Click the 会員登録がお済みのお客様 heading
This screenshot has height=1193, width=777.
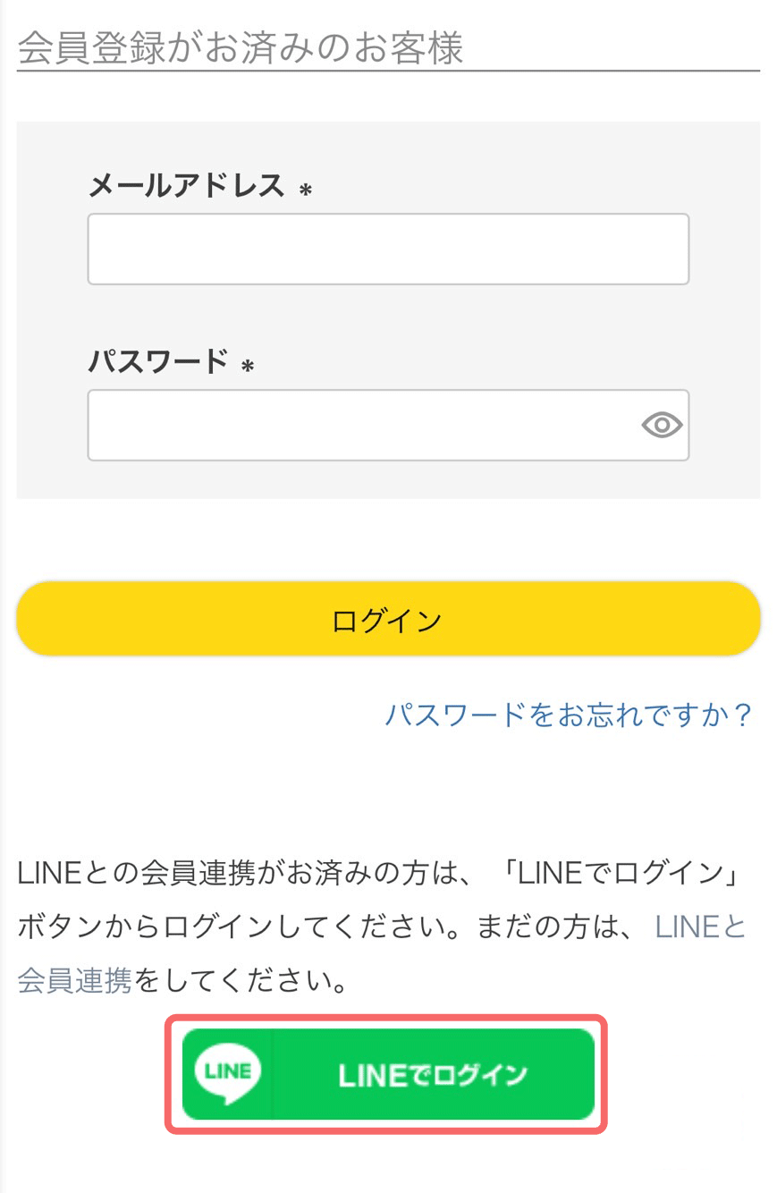pyautogui.click(x=240, y=48)
